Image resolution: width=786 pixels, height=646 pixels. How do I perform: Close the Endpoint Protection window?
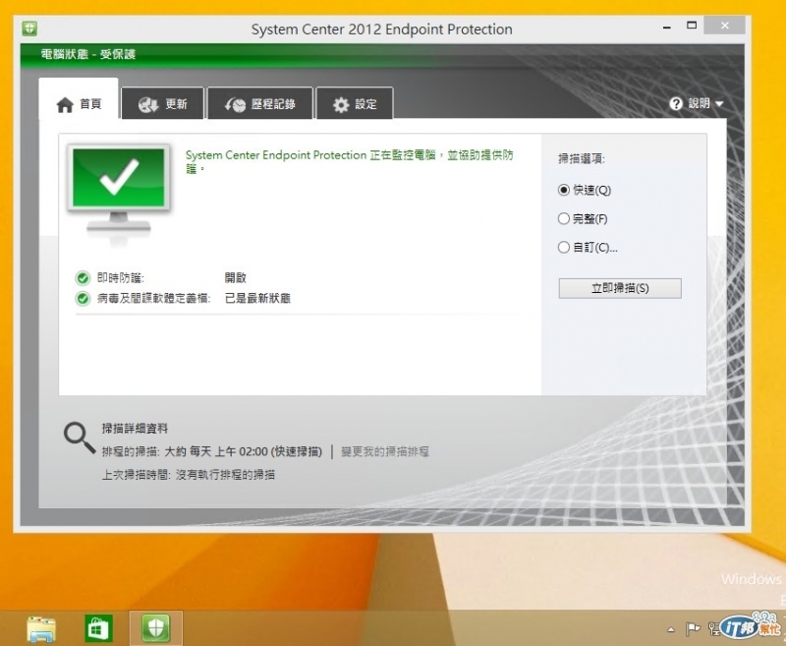(725, 26)
